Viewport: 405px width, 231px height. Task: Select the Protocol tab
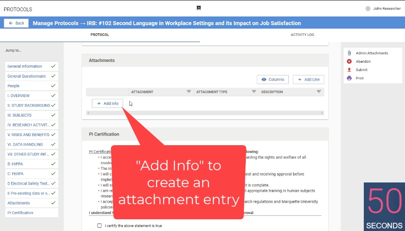pos(100,35)
